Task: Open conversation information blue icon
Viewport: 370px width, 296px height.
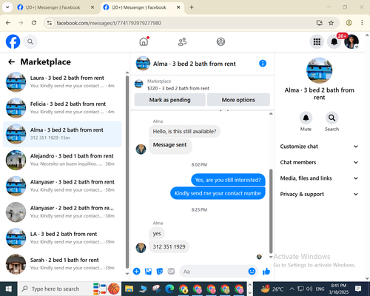Action: click(x=263, y=64)
